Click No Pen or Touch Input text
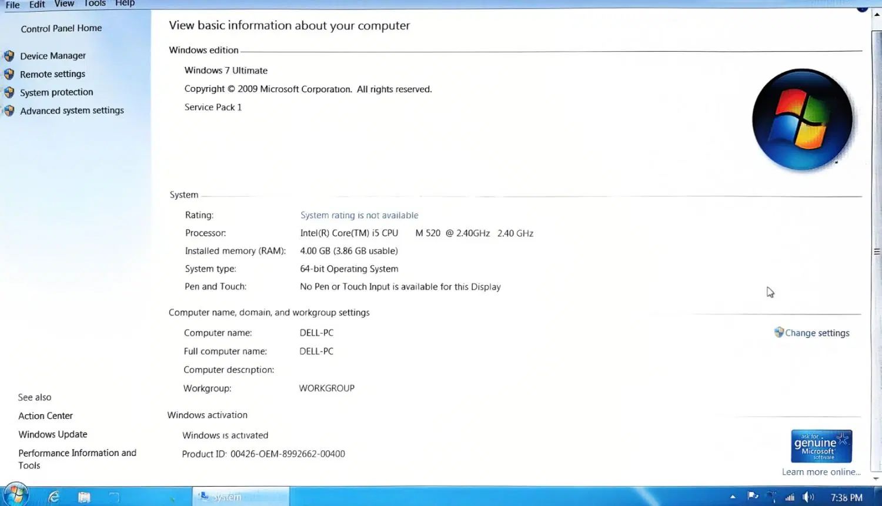Screen dimensions: 882x506 (400, 287)
